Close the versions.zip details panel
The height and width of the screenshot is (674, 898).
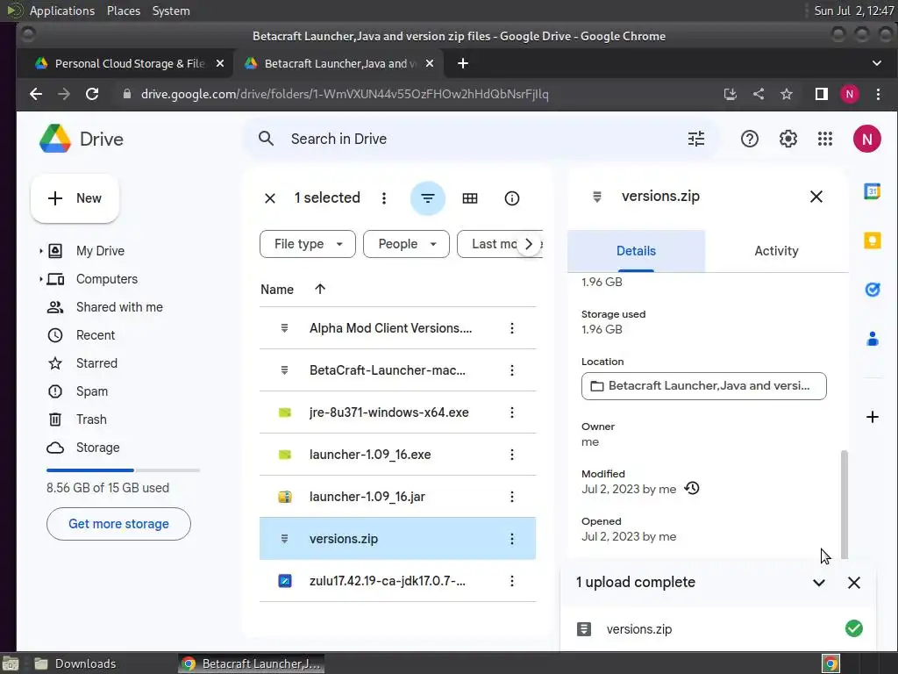click(x=816, y=197)
